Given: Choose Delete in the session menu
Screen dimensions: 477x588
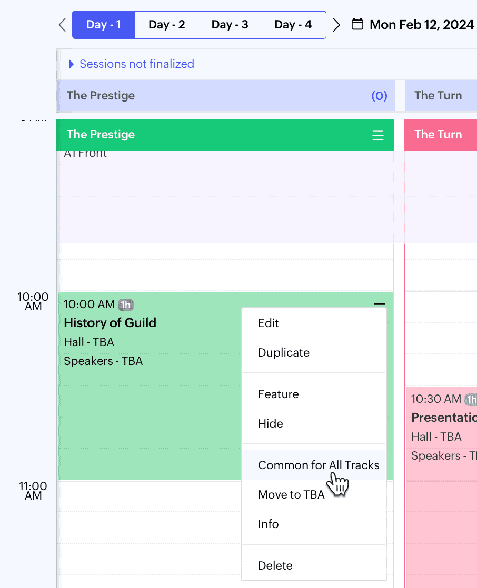Looking at the screenshot, I should 275,566.
